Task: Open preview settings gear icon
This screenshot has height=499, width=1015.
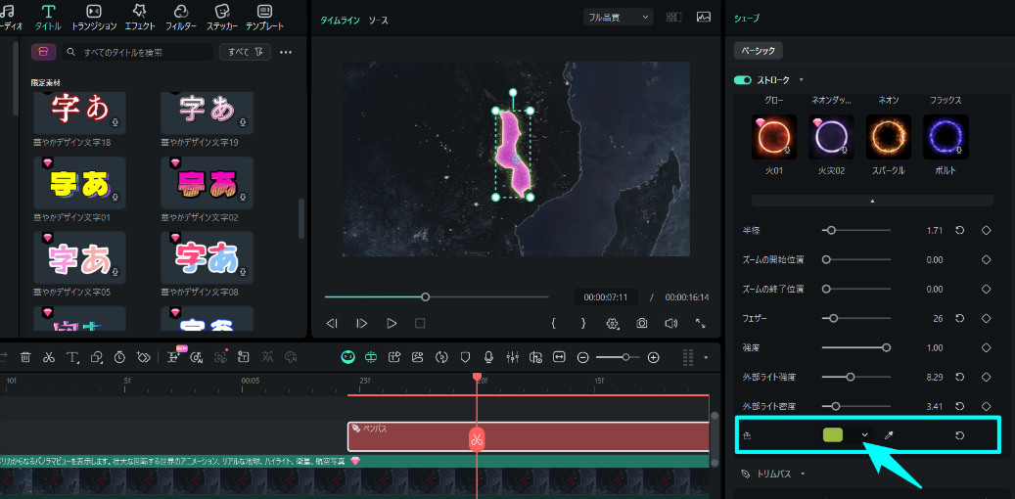Action: (x=613, y=323)
